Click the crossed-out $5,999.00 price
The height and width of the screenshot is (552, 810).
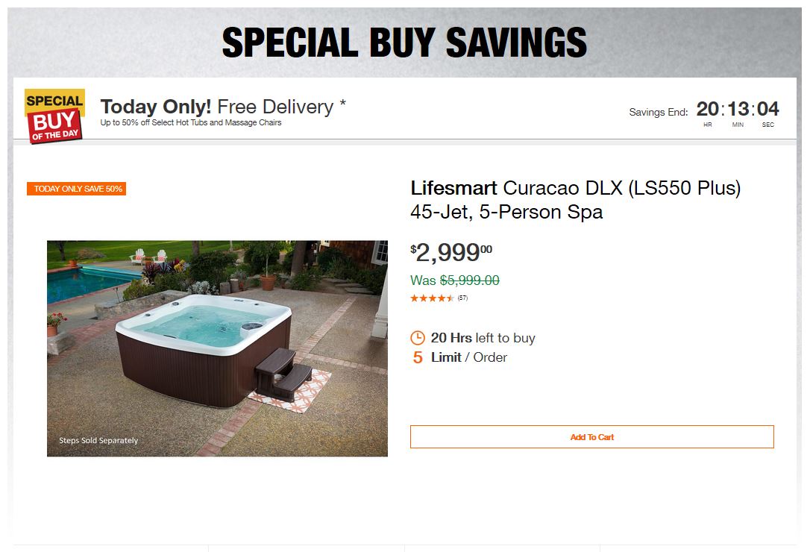coord(469,280)
